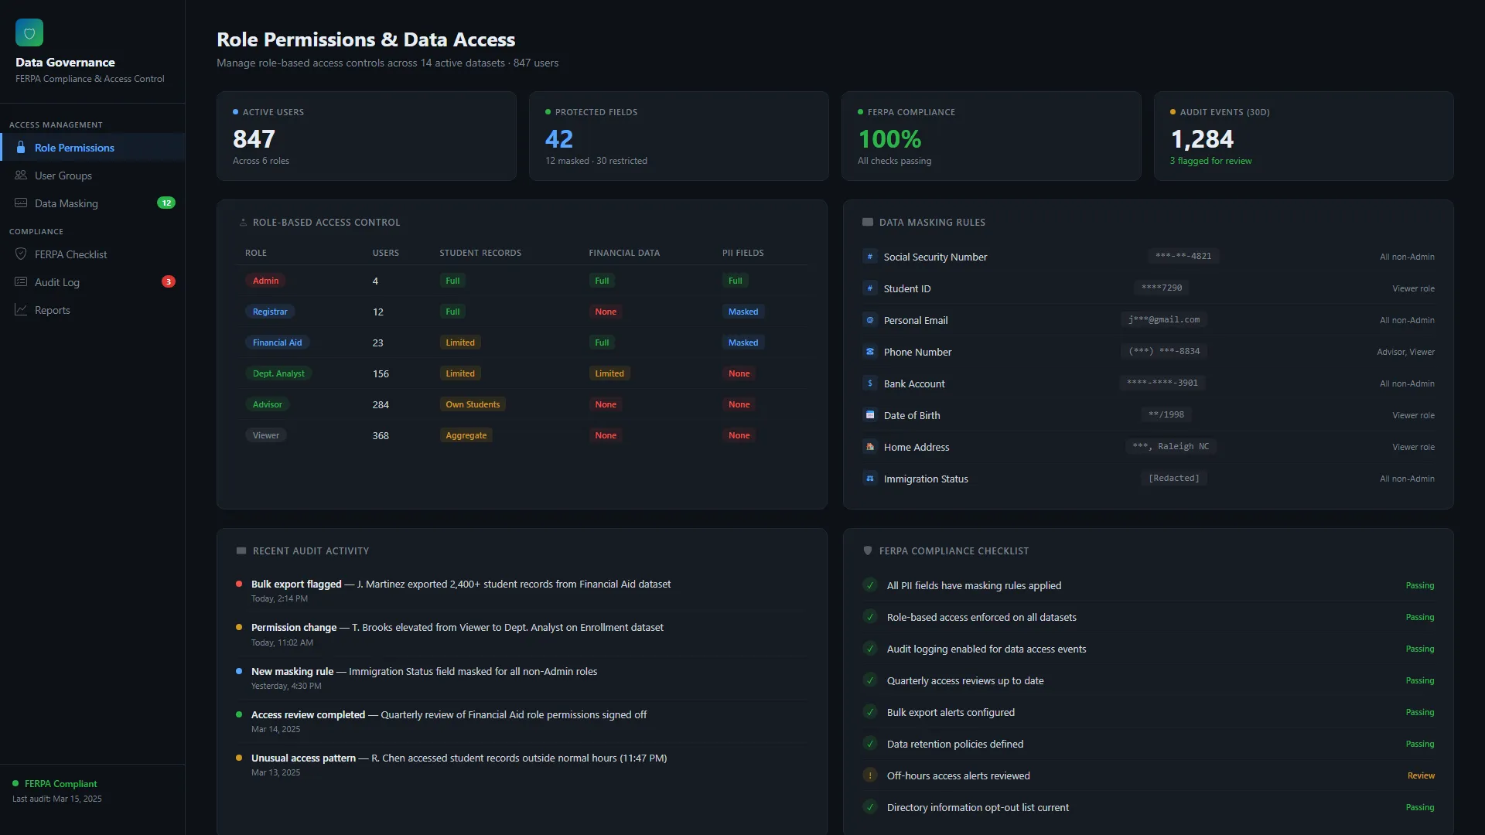Toggle the check for Bulk export alerts configured
The width and height of the screenshot is (1485, 835).
870,712
